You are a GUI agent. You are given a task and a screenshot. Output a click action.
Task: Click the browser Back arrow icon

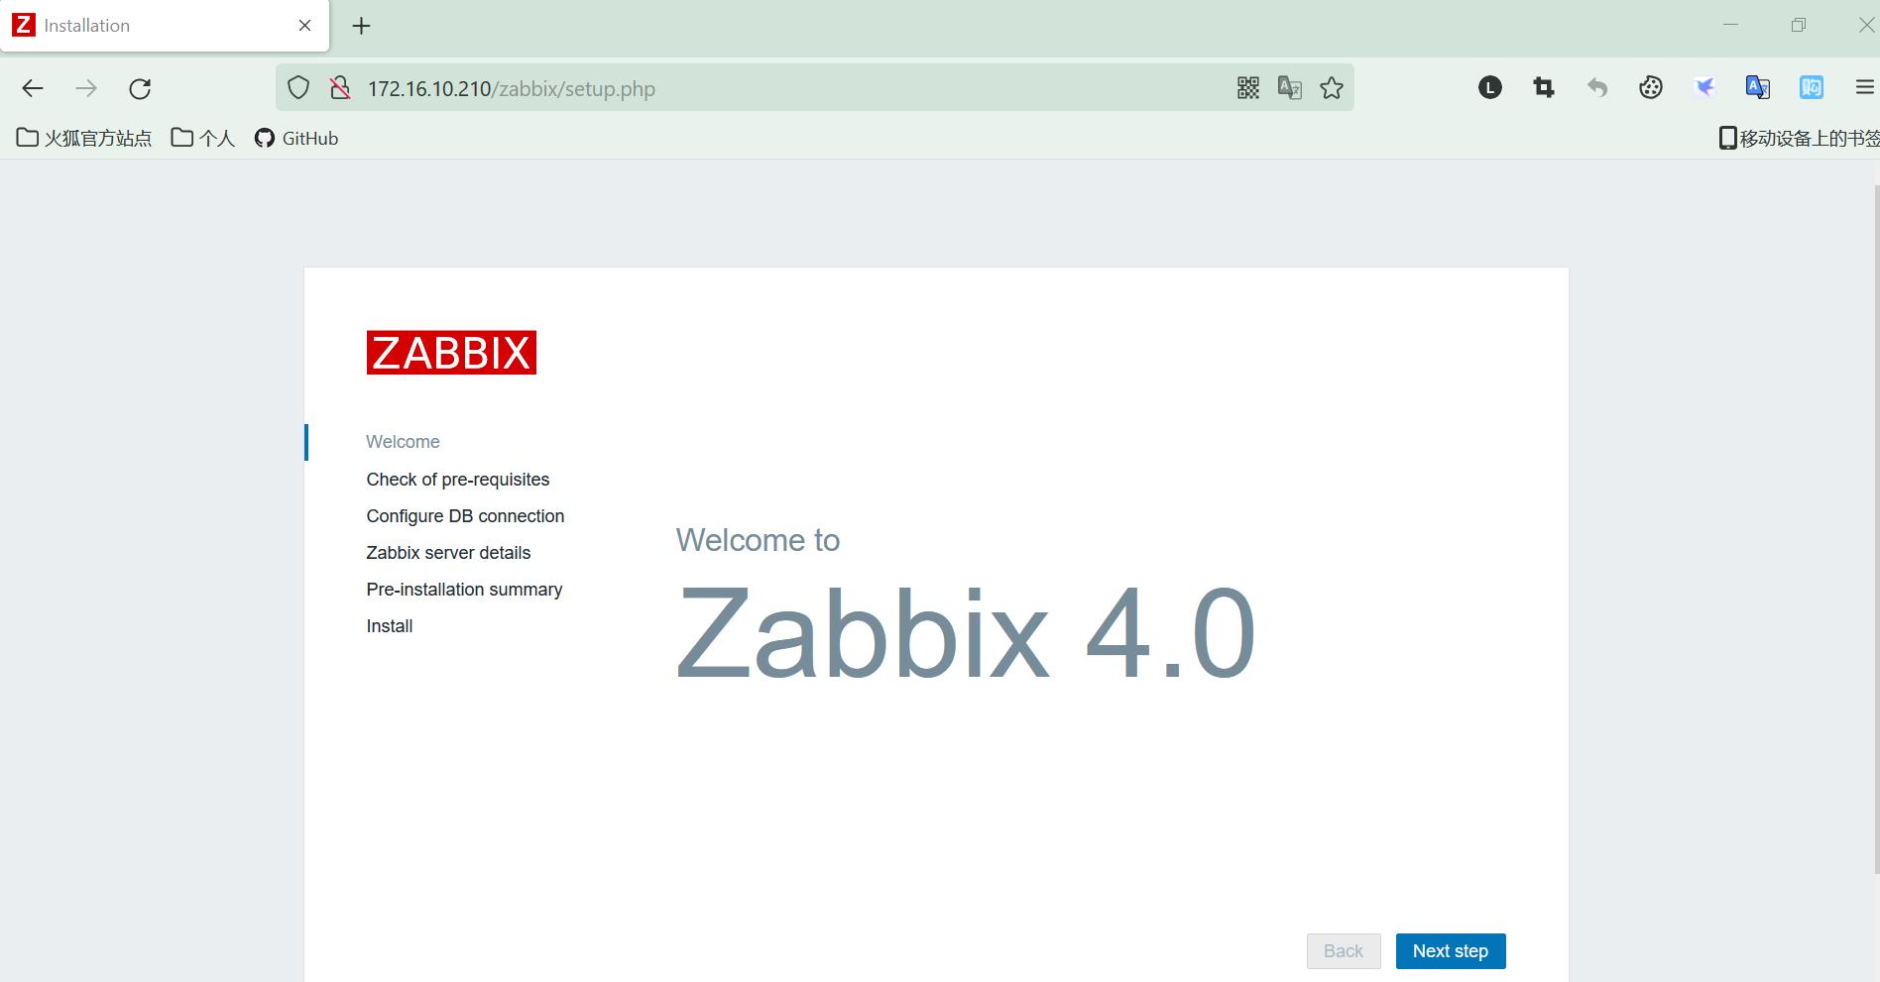[x=33, y=88]
